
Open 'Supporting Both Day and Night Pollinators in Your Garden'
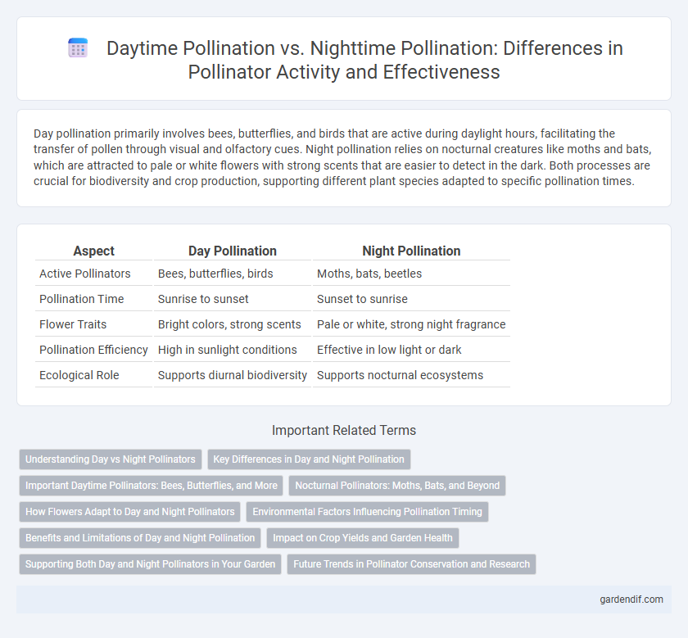click(150, 564)
